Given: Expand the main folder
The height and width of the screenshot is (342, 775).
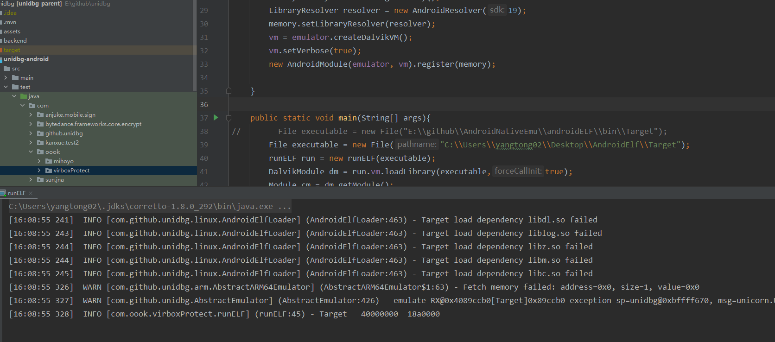Looking at the screenshot, I should pos(6,78).
